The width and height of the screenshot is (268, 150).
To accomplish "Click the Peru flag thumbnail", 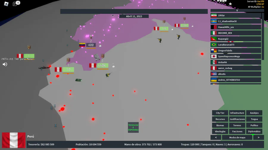I will tap(14, 140).
